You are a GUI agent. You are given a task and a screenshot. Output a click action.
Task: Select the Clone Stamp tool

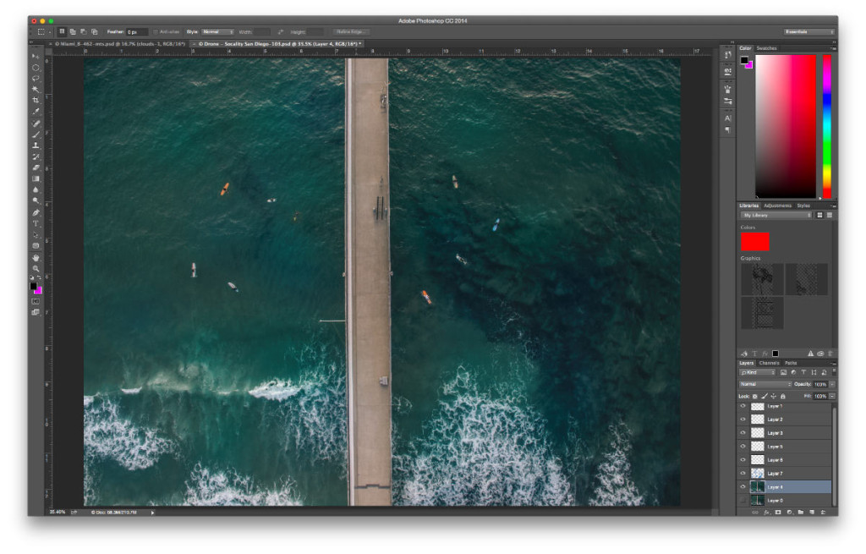35,145
